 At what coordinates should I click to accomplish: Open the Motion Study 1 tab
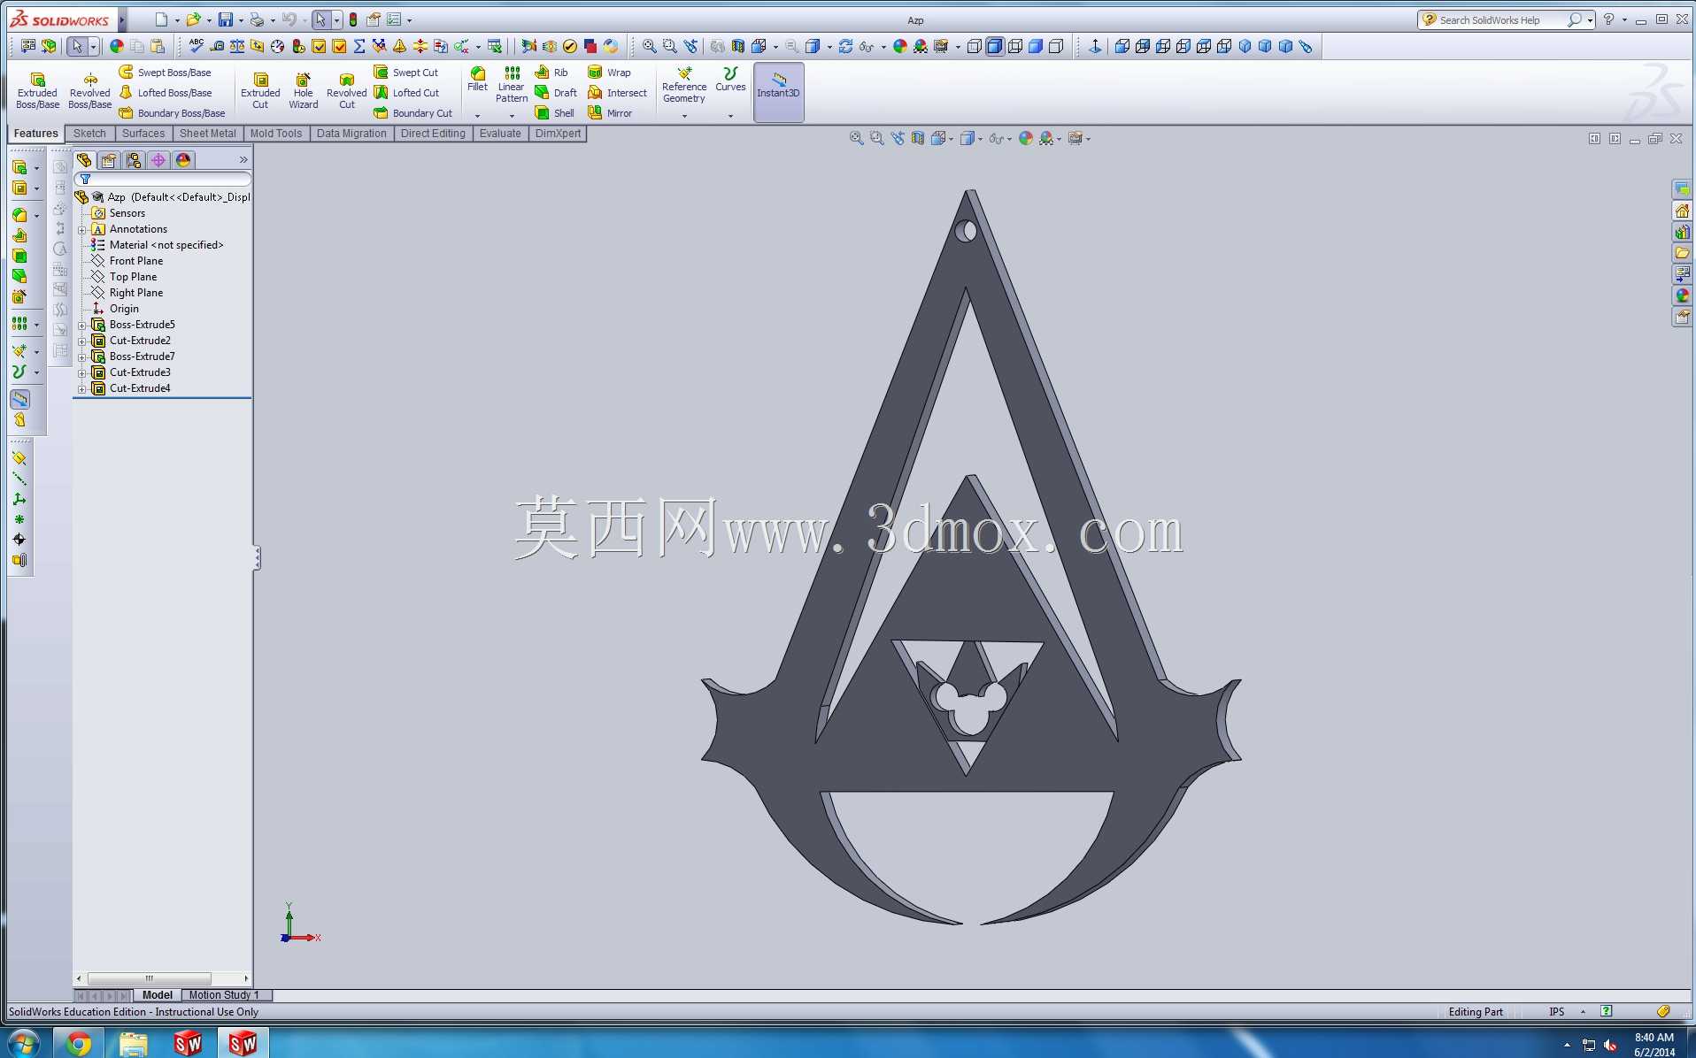click(x=227, y=995)
